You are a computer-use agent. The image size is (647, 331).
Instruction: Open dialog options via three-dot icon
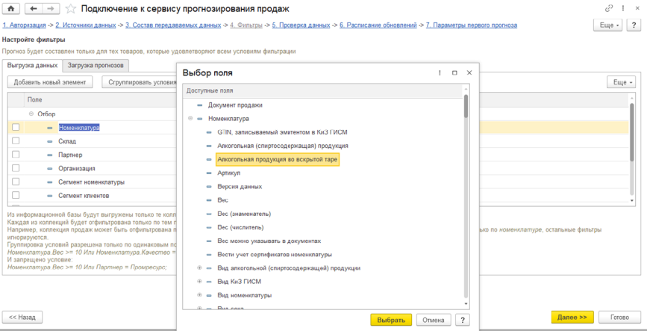pyautogui.click(x=438, y=72)
